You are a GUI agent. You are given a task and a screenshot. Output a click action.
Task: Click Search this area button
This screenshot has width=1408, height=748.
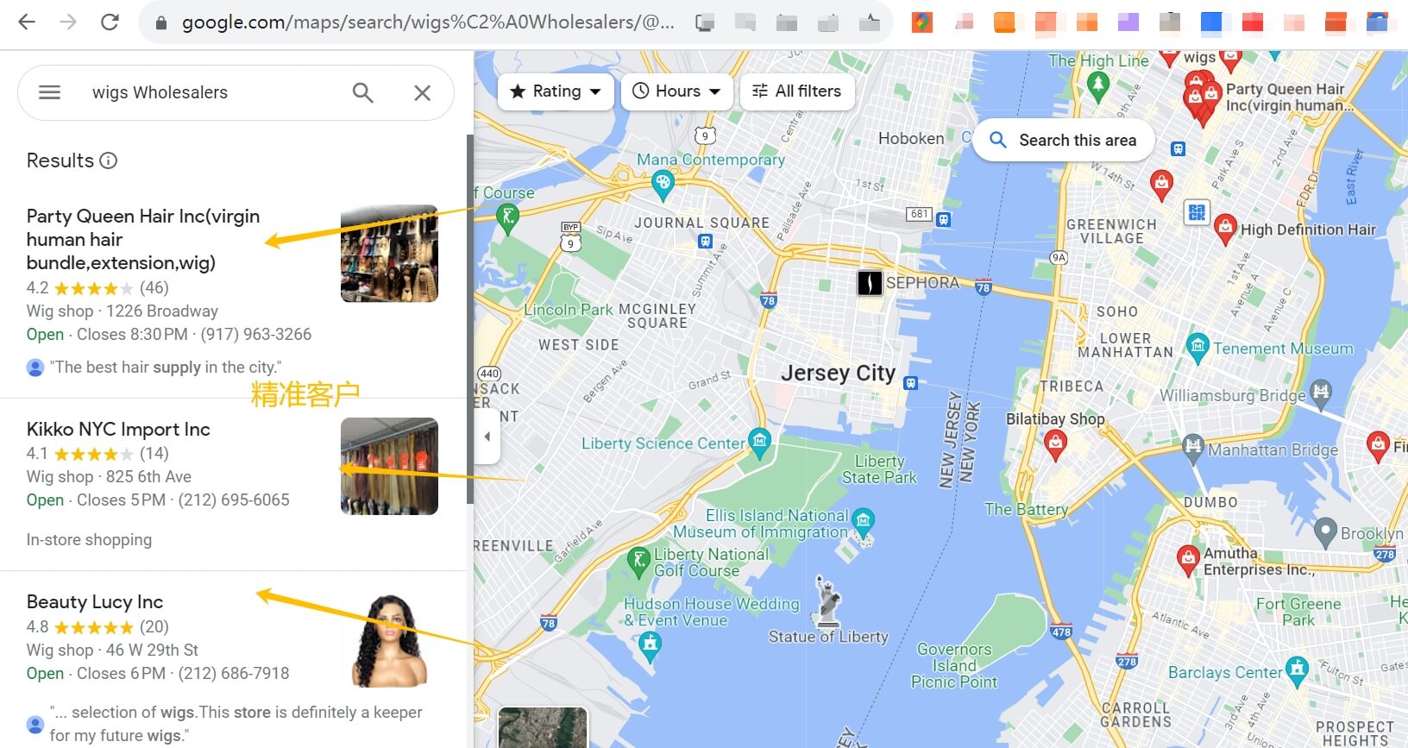pyautogui.click(x=1063, y=140)
